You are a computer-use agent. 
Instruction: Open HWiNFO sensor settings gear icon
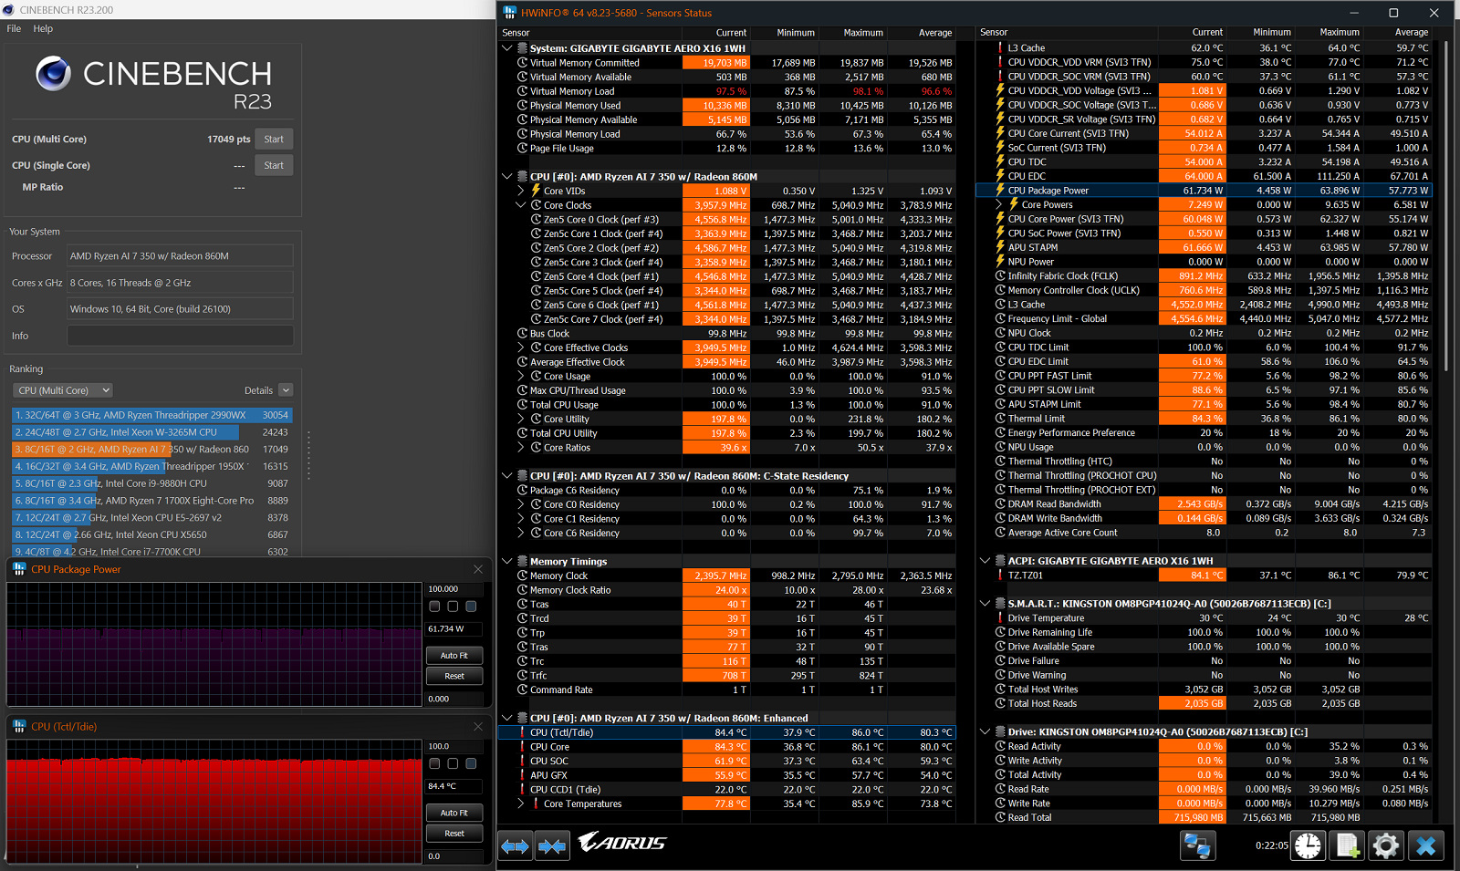(1385, 846)
